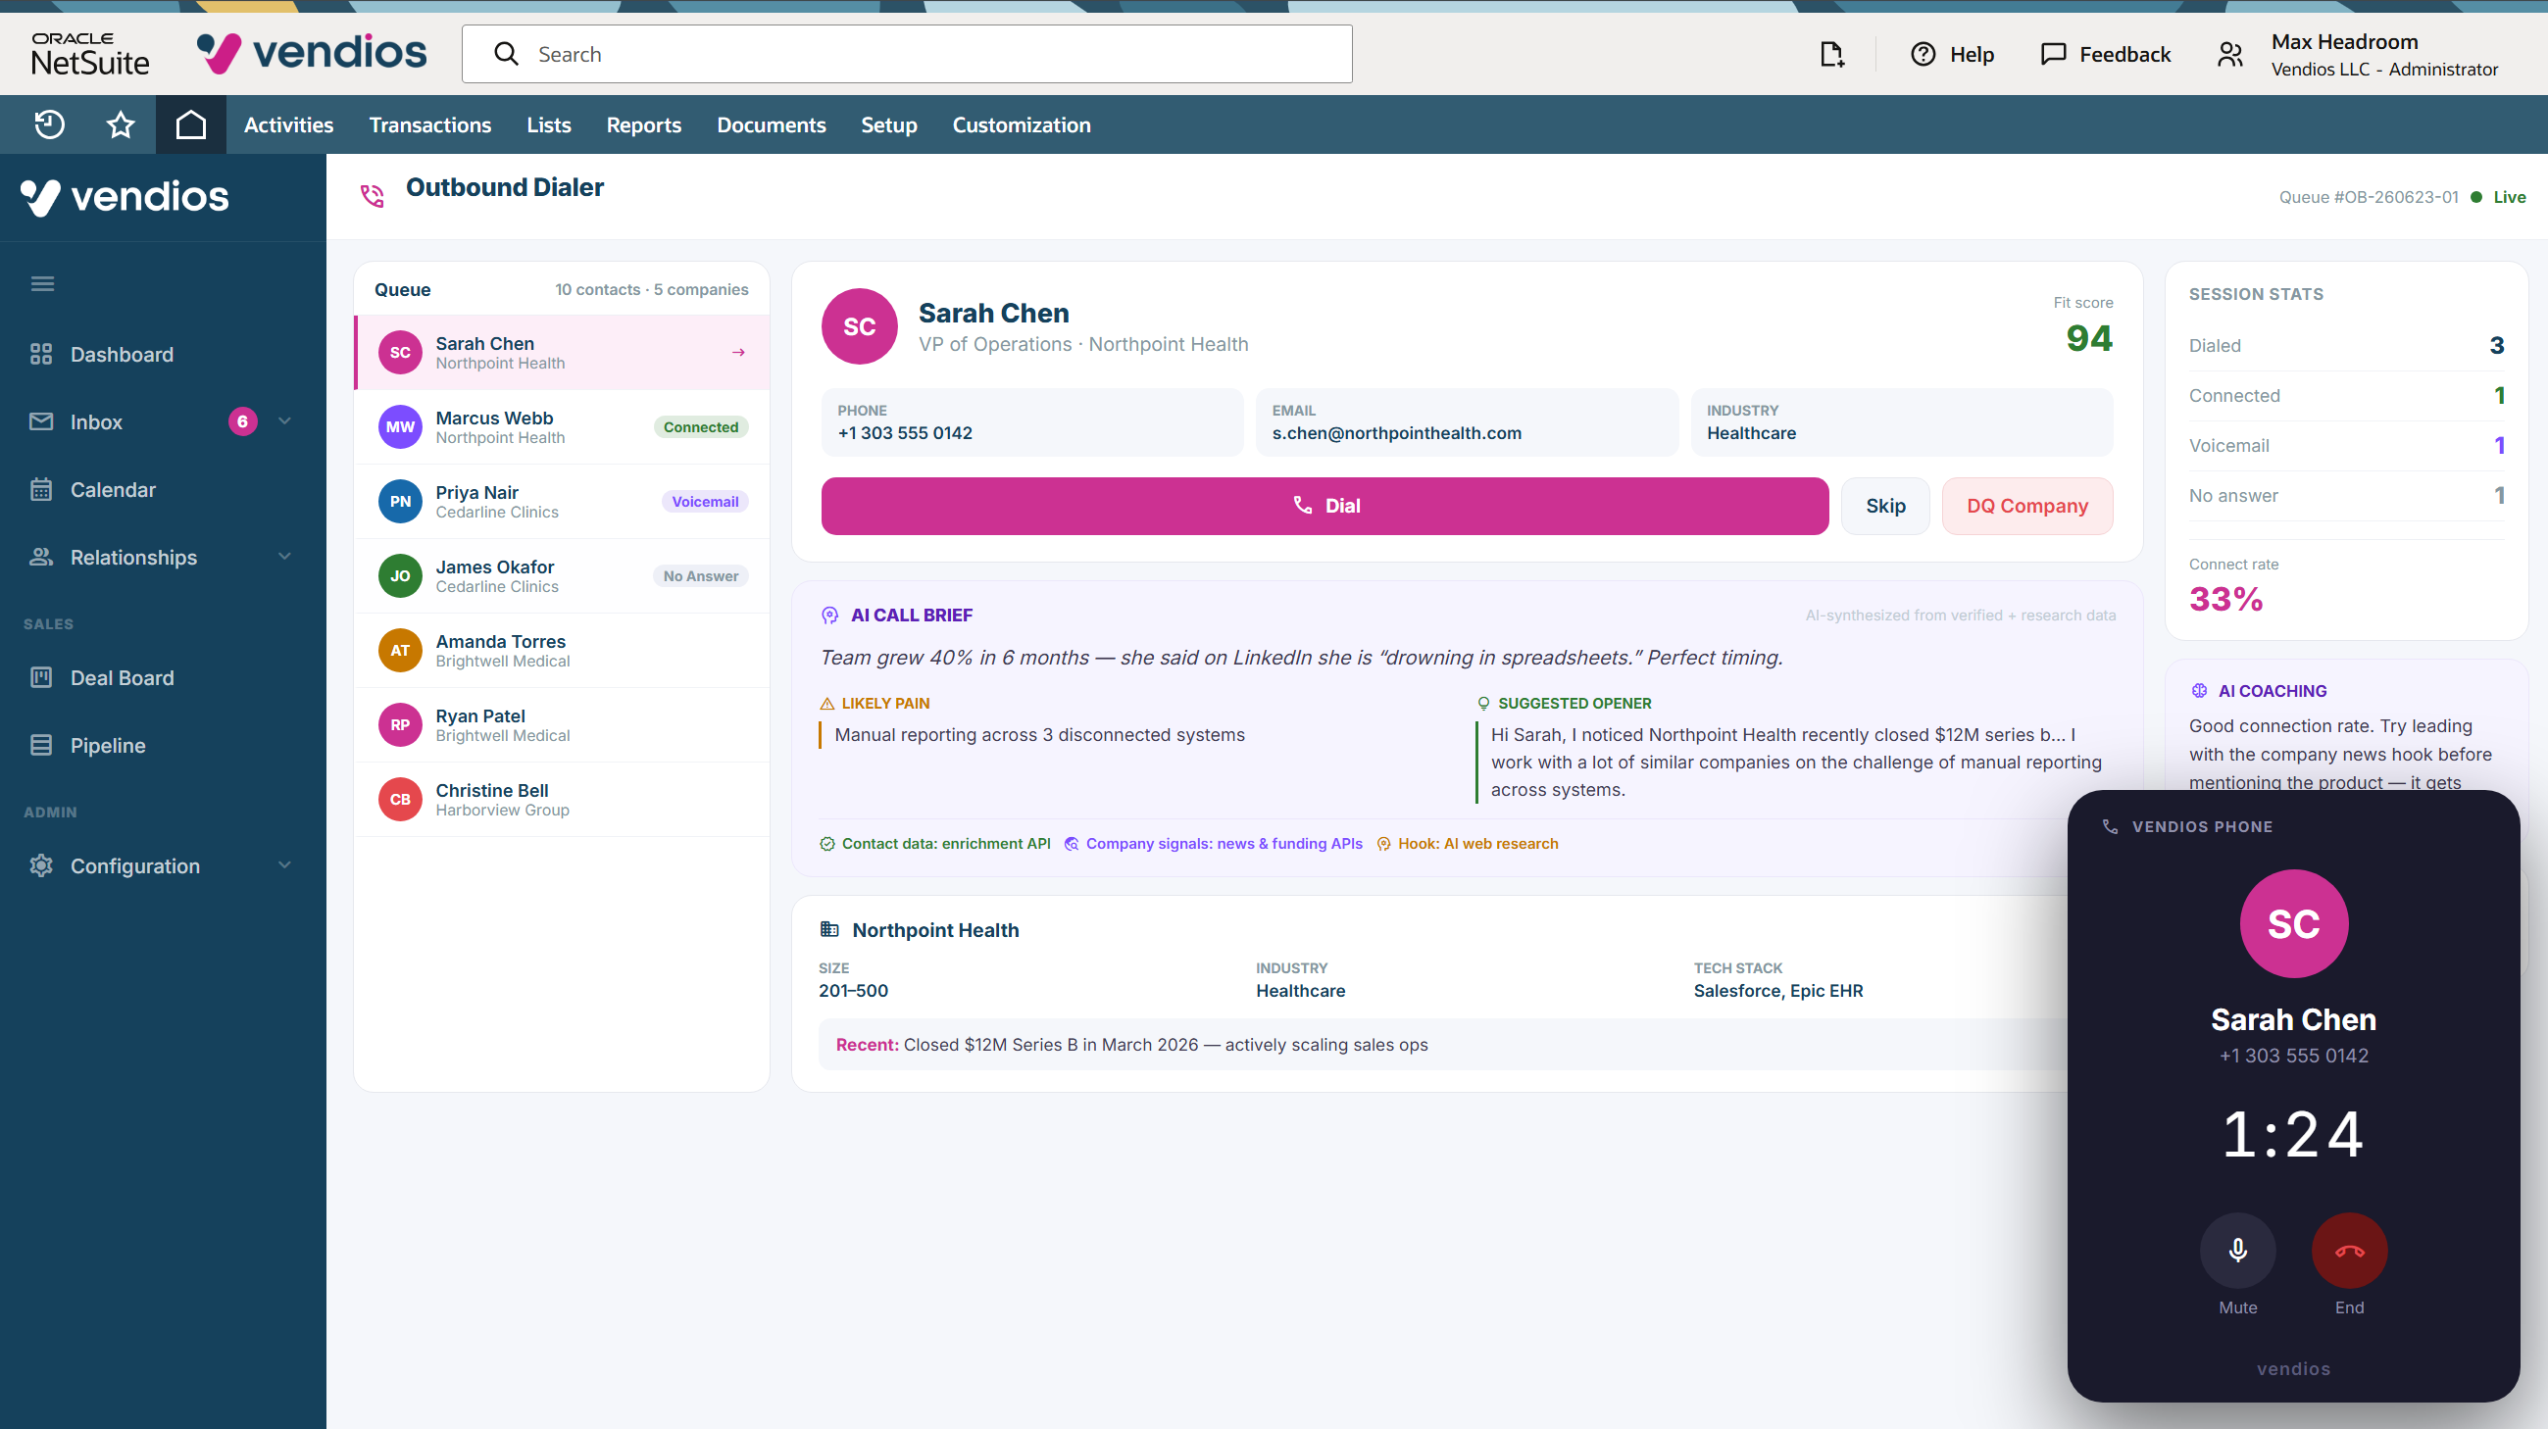Open the Reports menu
2548x1429 pixels.
coord(644,124)
